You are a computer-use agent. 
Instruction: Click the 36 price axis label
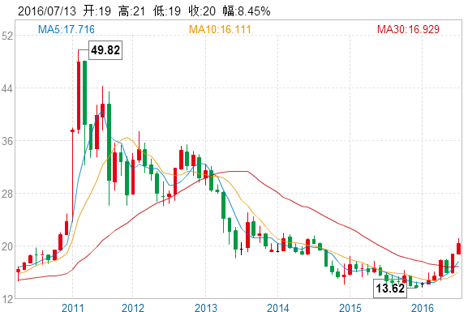pyautogui.click(x=7, y=141)
